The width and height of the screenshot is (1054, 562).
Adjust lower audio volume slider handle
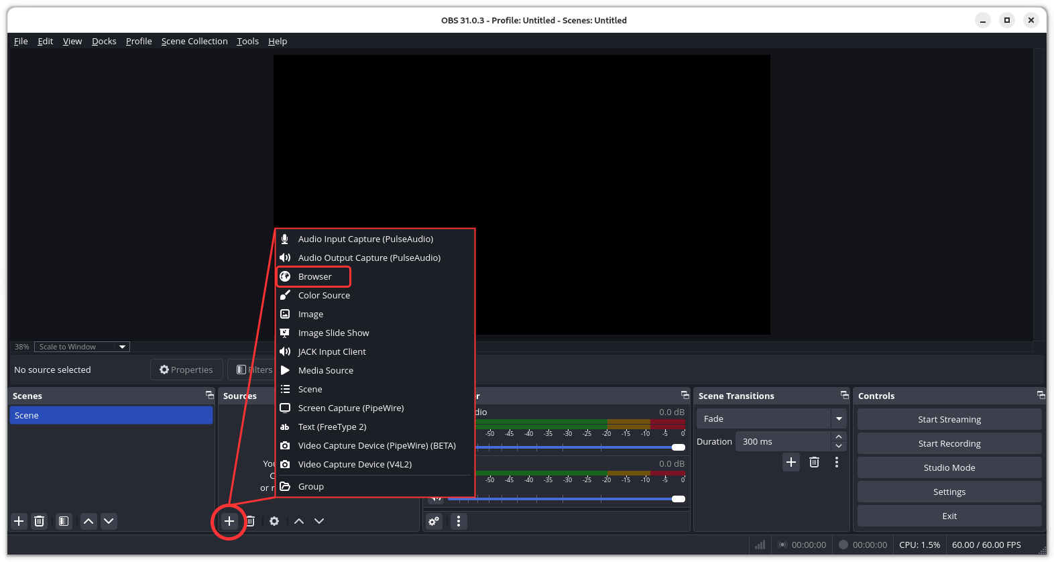679,499
